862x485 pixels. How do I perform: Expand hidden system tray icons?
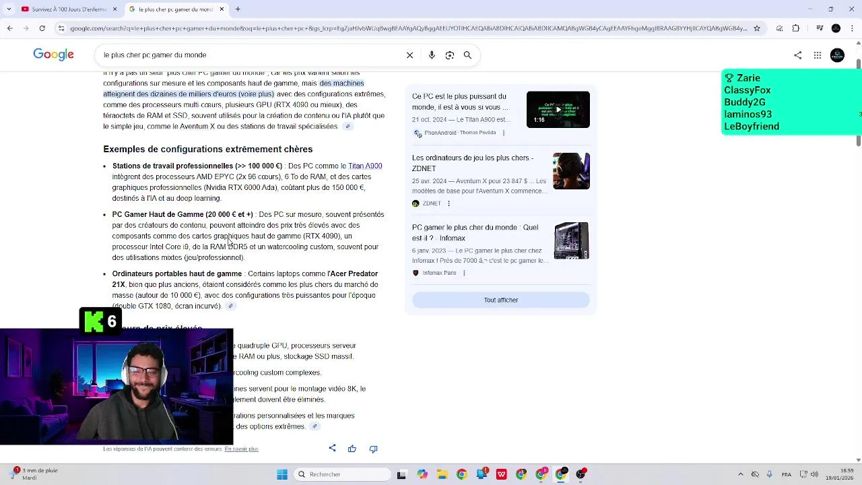(x=741, y=474)
